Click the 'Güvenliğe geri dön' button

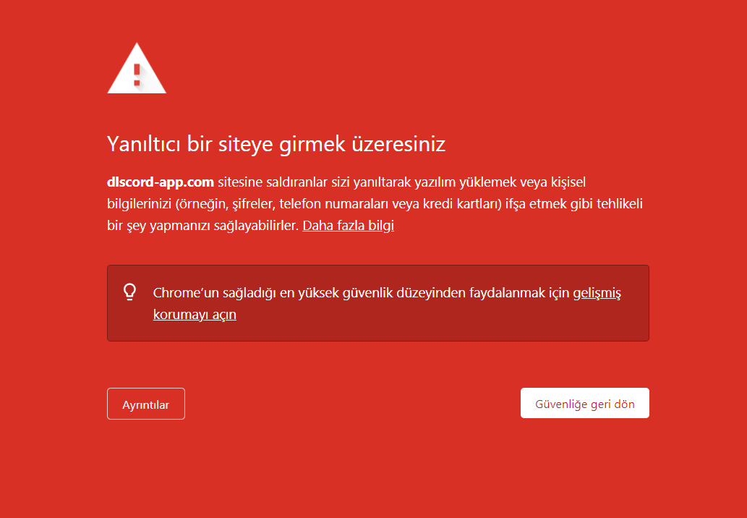click(584, 403)
